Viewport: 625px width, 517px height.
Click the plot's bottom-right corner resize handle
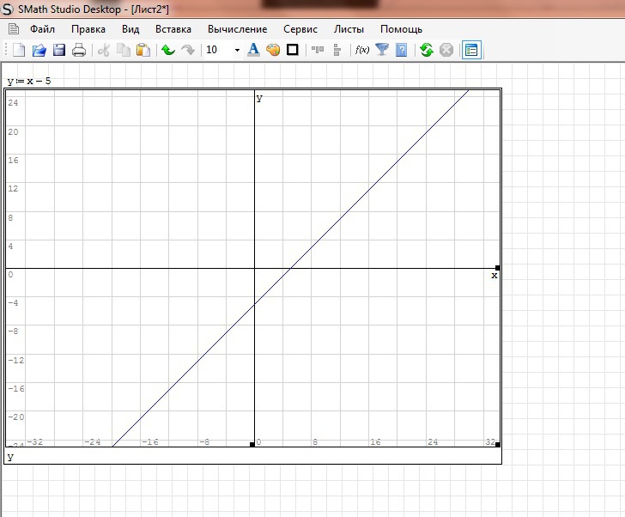coord(498,444)
